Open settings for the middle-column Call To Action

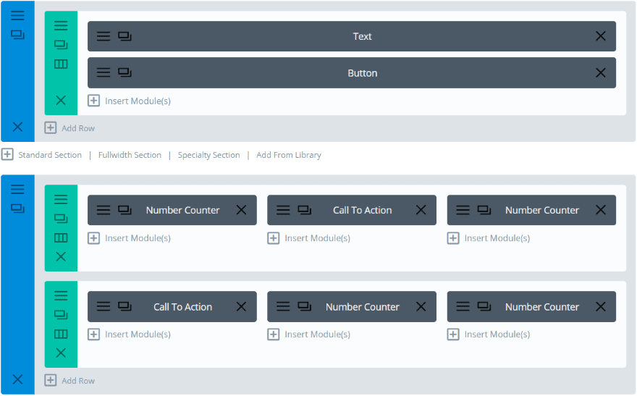[x=283, y=210]
